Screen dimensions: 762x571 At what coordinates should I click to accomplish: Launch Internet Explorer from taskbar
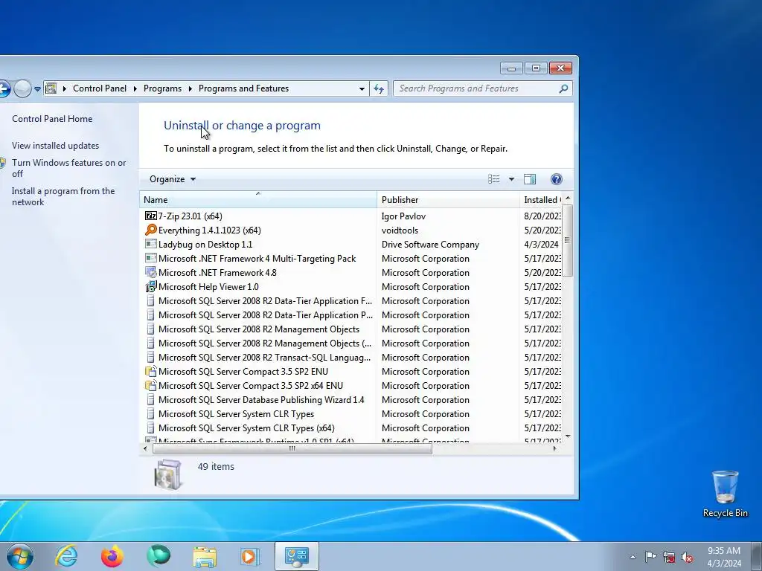tap(66, 556)
